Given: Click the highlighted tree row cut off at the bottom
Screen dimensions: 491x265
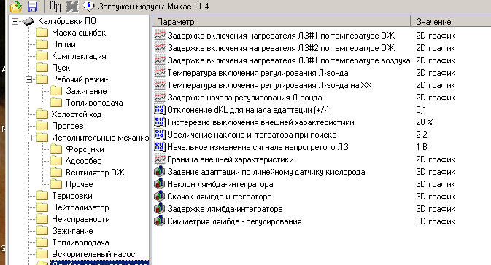Looking at the screenshot, I should pyautogui.click(x=99, y=263).
